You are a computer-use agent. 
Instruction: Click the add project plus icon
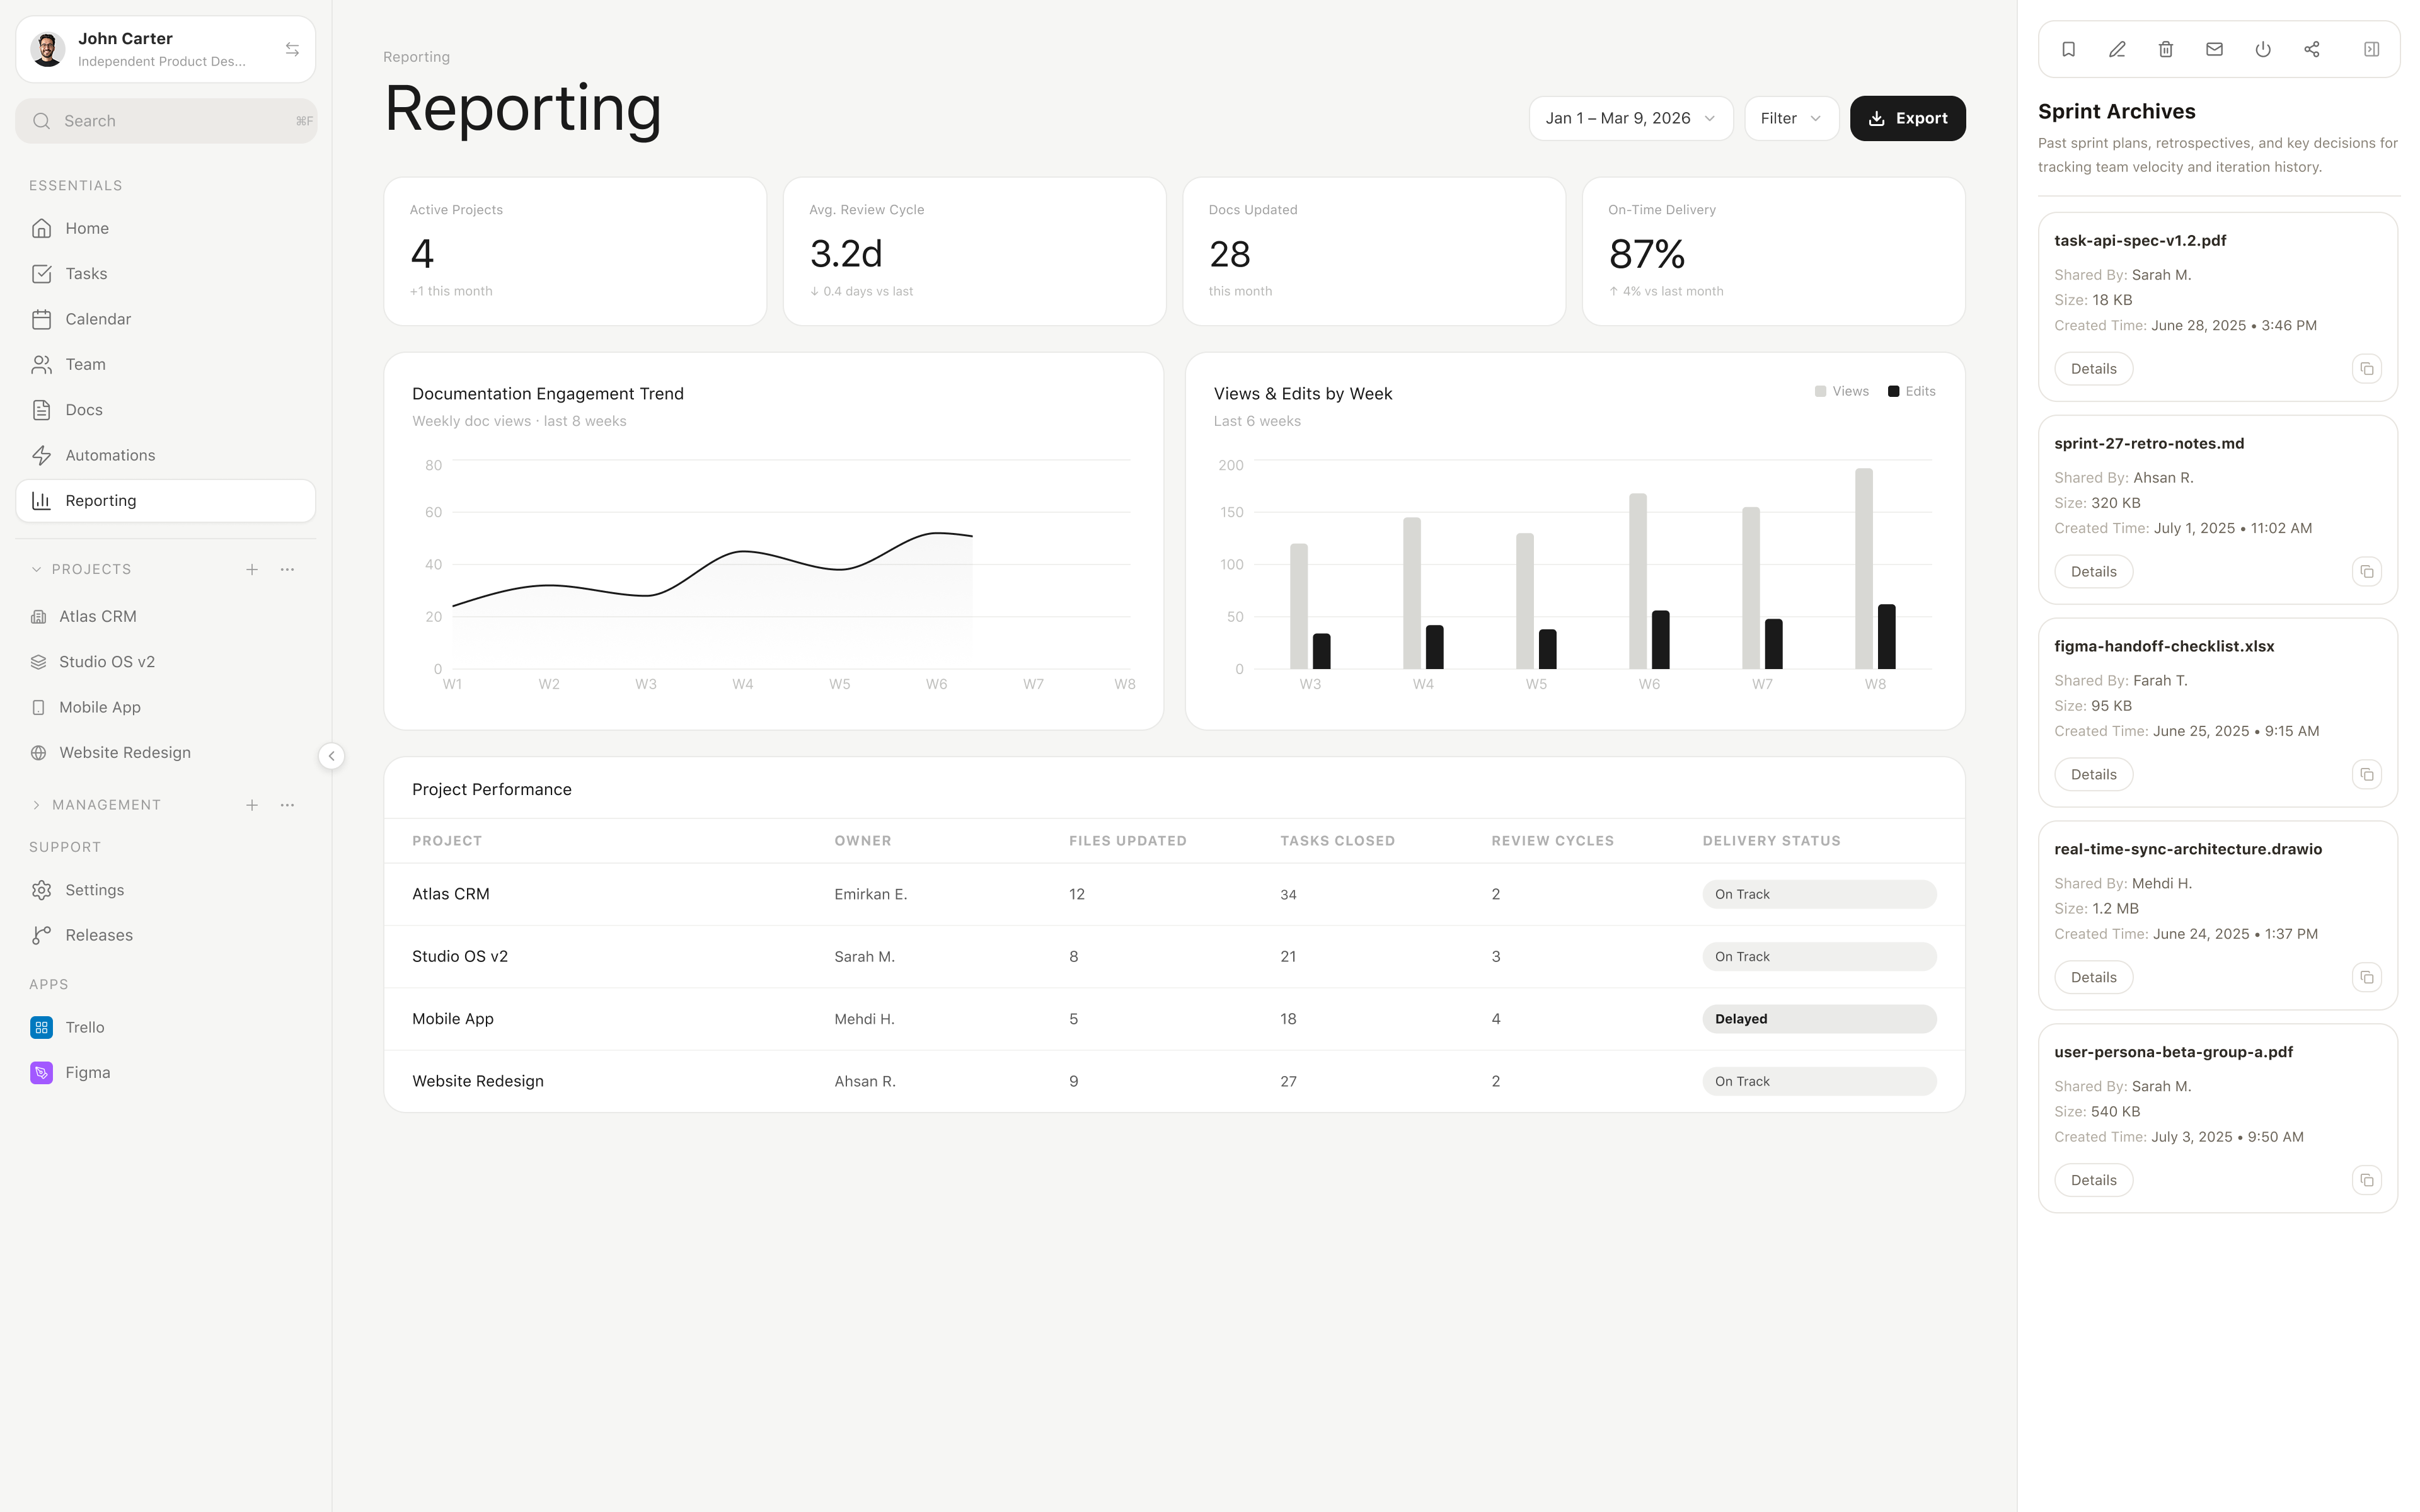coord(252,569)
